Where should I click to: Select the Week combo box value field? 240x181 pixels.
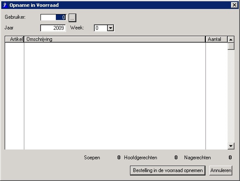pyautogui.click(x=101, y=28)
